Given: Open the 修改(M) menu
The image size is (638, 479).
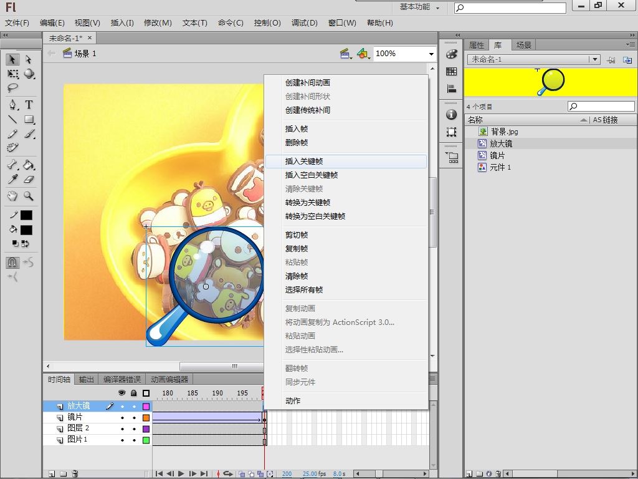Looking at the screenshot, I should (158, 23).
